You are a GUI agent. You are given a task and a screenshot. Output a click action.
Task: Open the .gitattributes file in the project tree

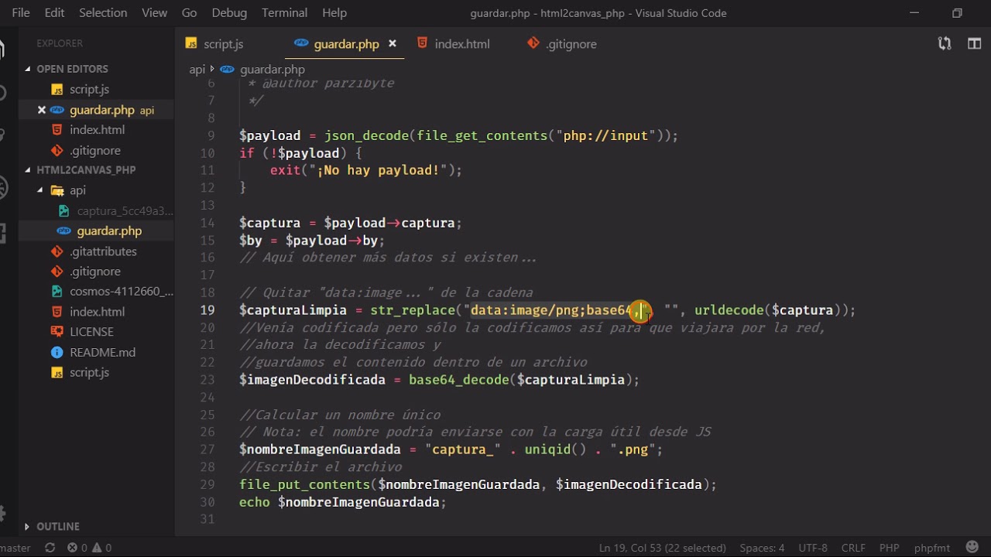(103, 251)
